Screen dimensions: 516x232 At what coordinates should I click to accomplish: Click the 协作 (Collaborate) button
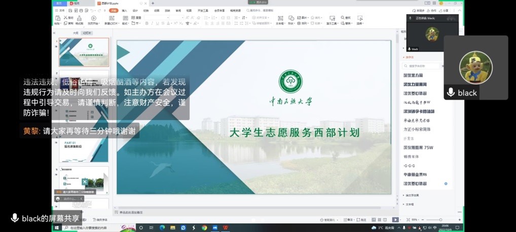[432, 11]
